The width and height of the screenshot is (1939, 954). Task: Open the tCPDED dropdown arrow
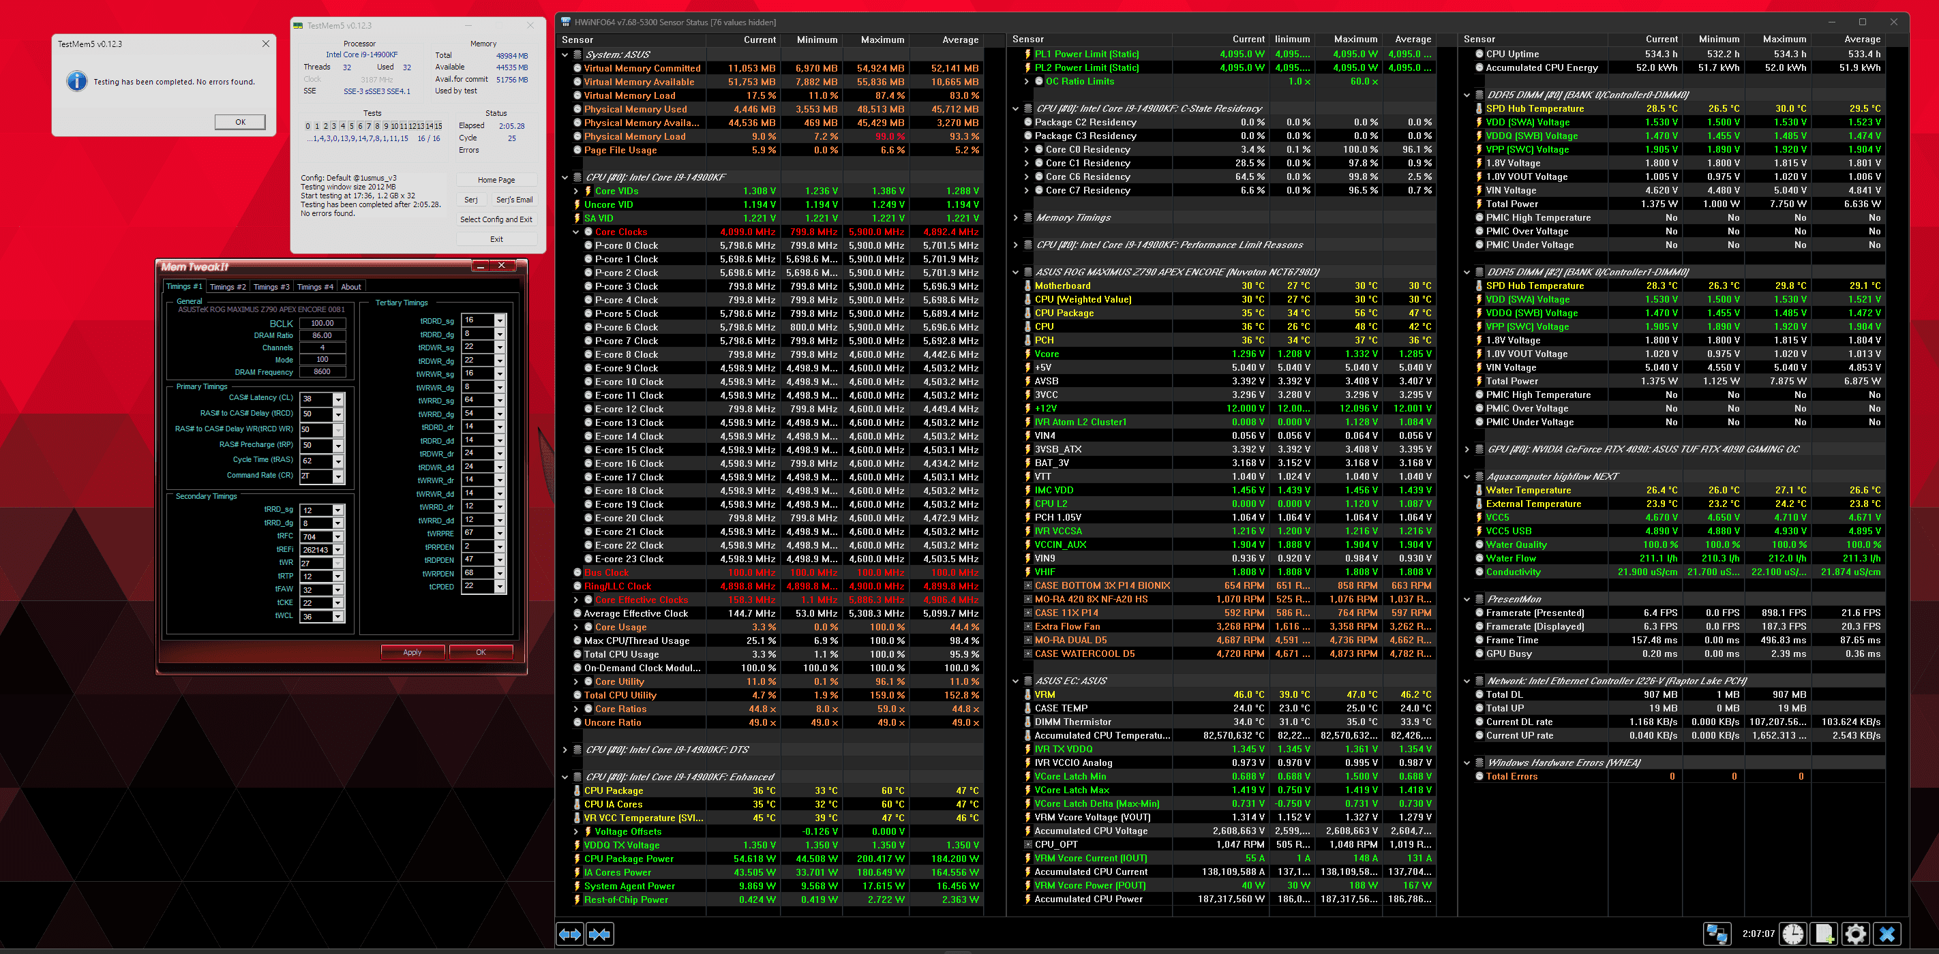tap(499, 586)
